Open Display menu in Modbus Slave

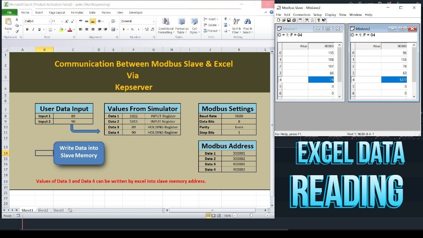[330, 15]
